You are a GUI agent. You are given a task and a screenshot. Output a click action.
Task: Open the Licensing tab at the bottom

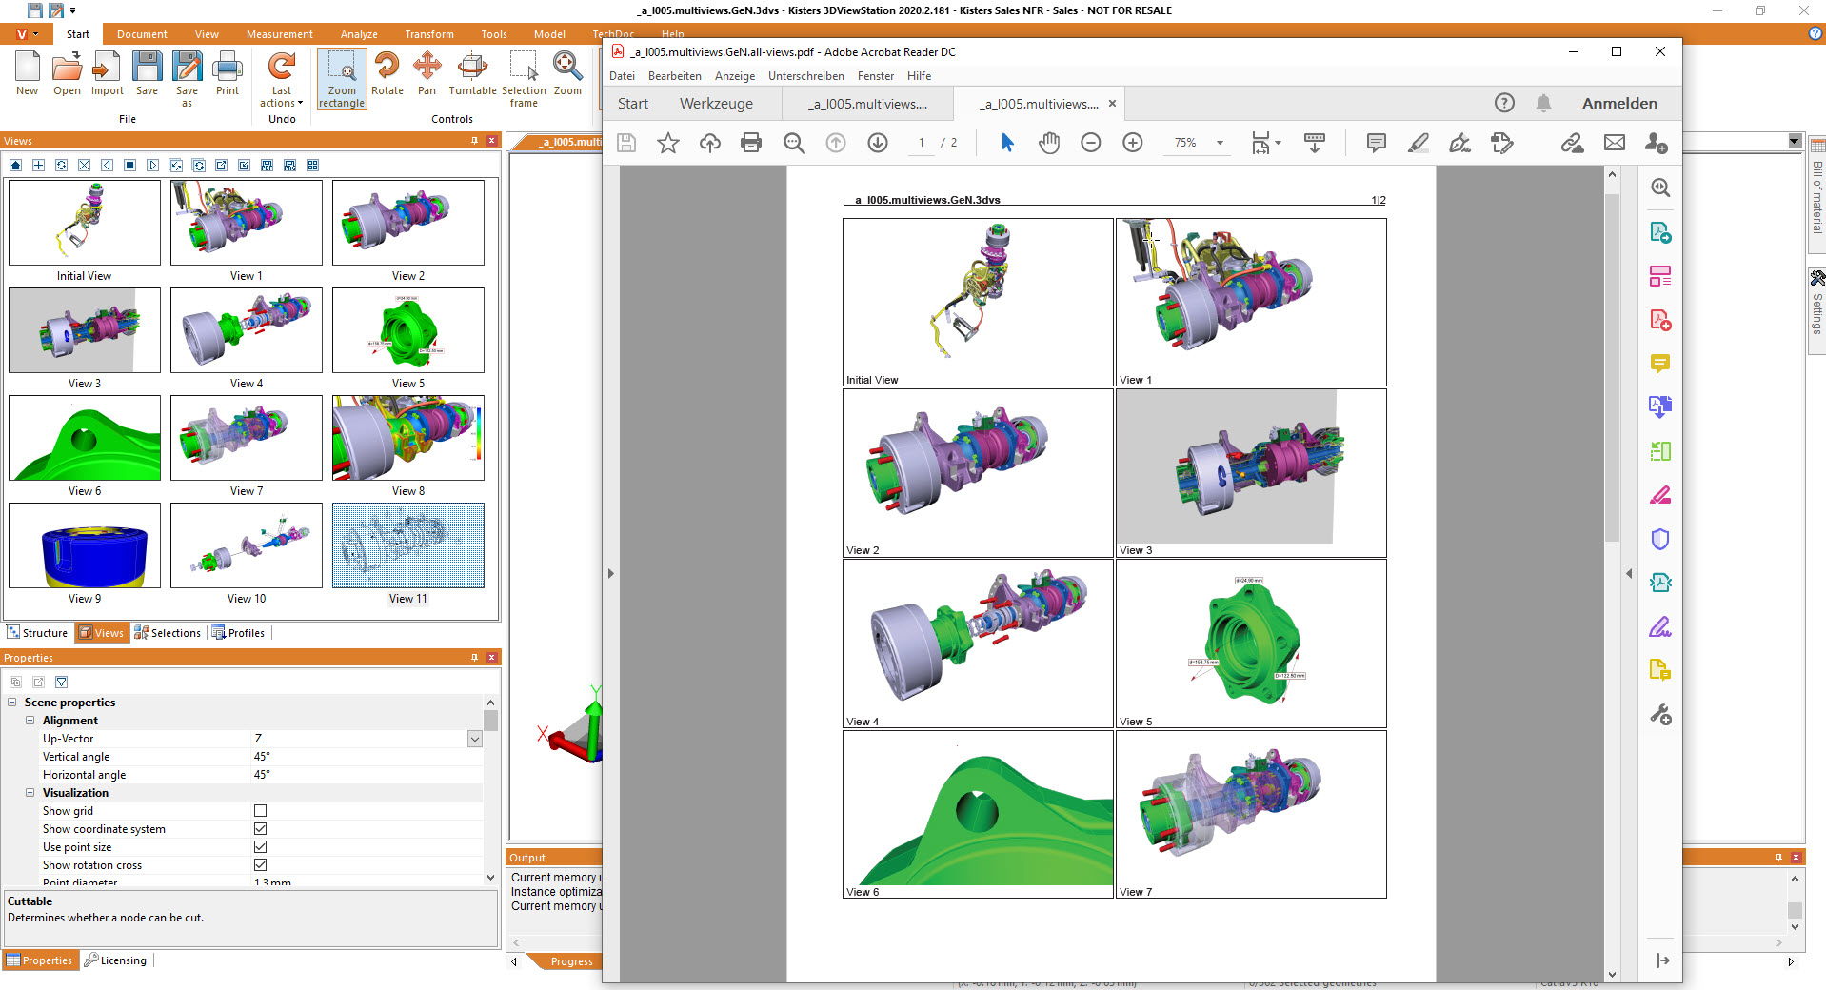115,960
